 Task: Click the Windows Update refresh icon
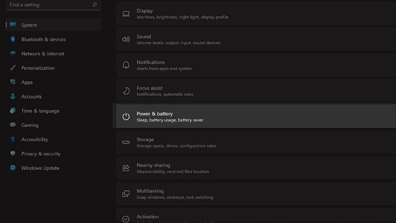[x=13, y=167]
